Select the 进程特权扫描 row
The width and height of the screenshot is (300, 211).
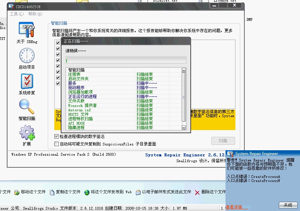pos(124,119)
